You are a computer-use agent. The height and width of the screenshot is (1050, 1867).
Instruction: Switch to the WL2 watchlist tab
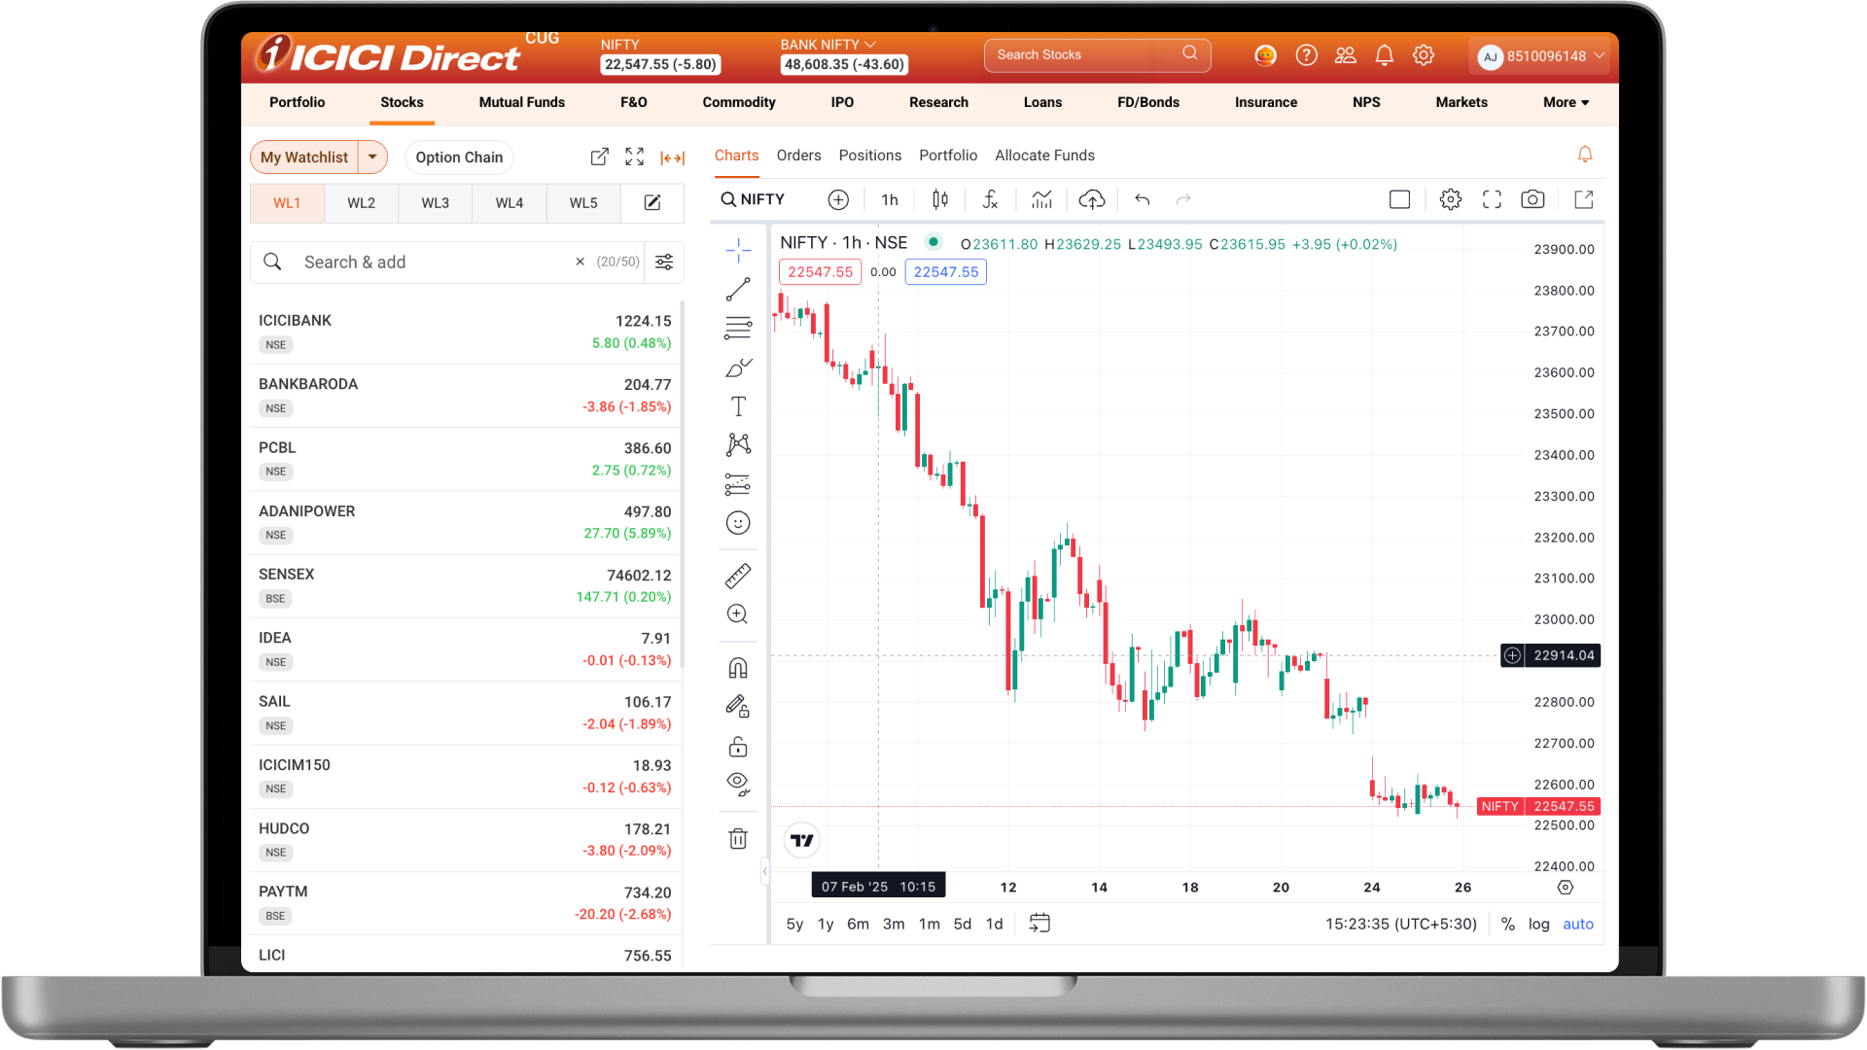point(362,202)
